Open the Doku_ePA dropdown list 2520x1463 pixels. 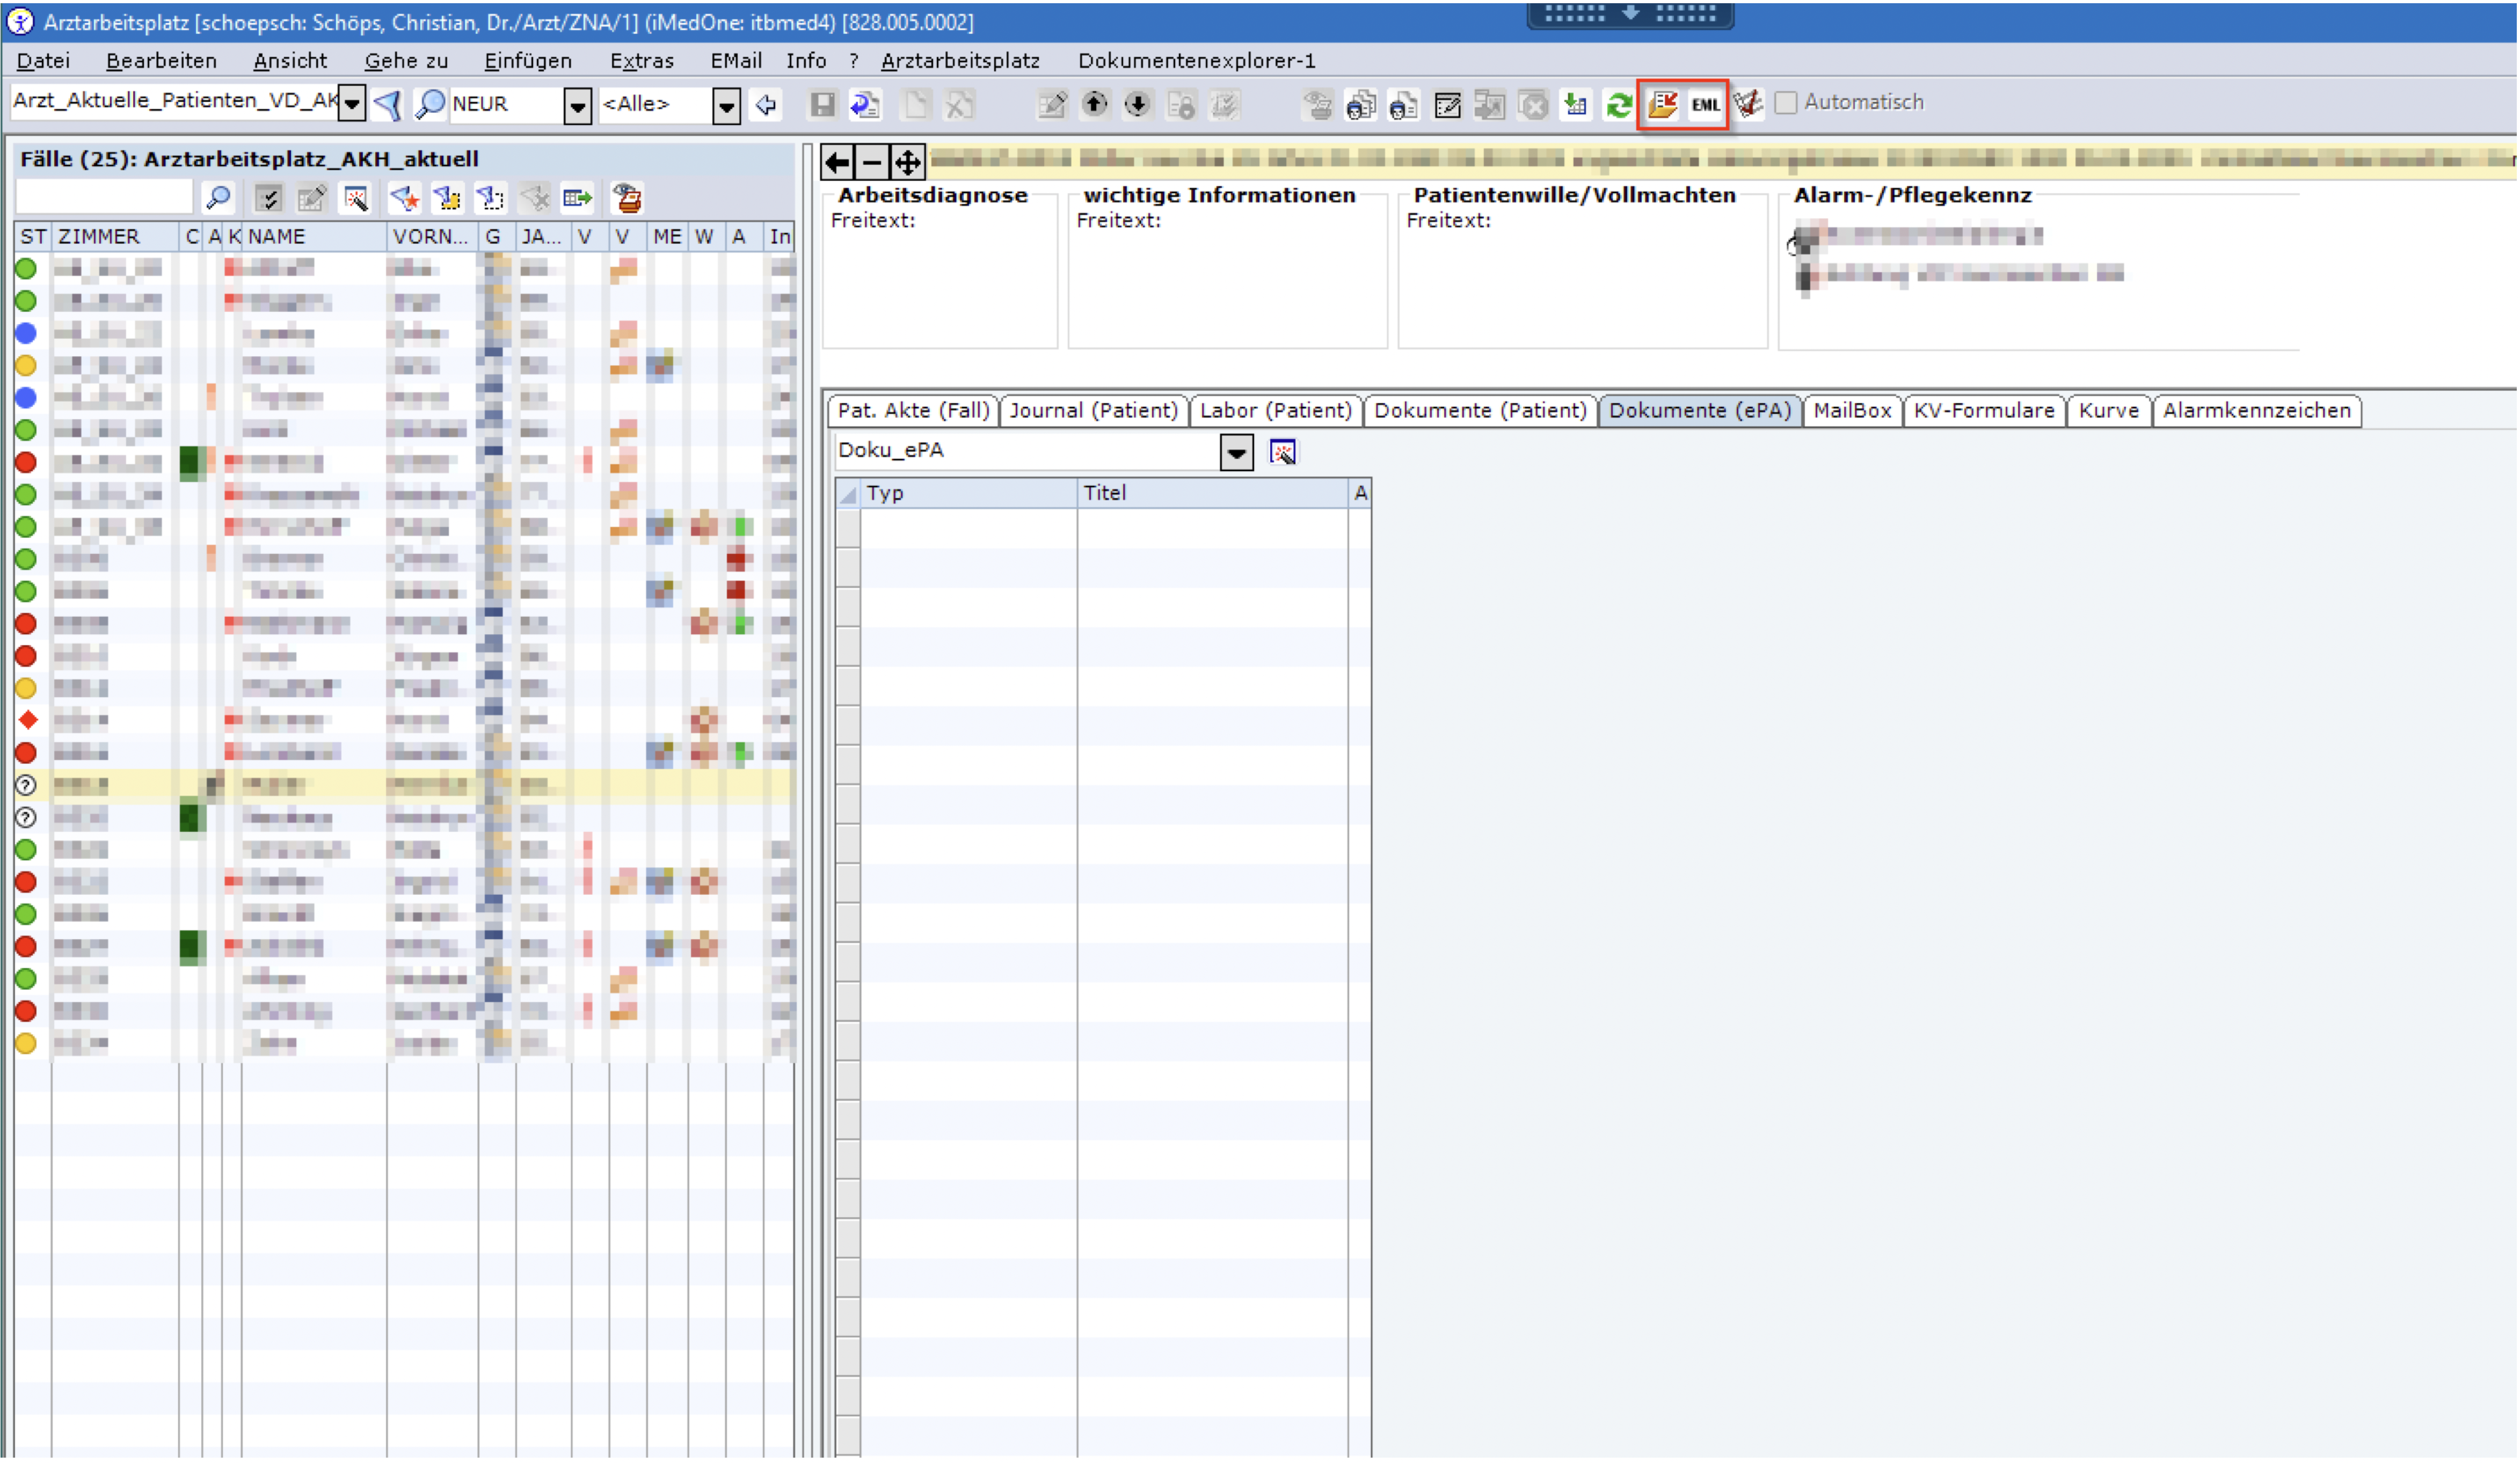[1237, 452]
